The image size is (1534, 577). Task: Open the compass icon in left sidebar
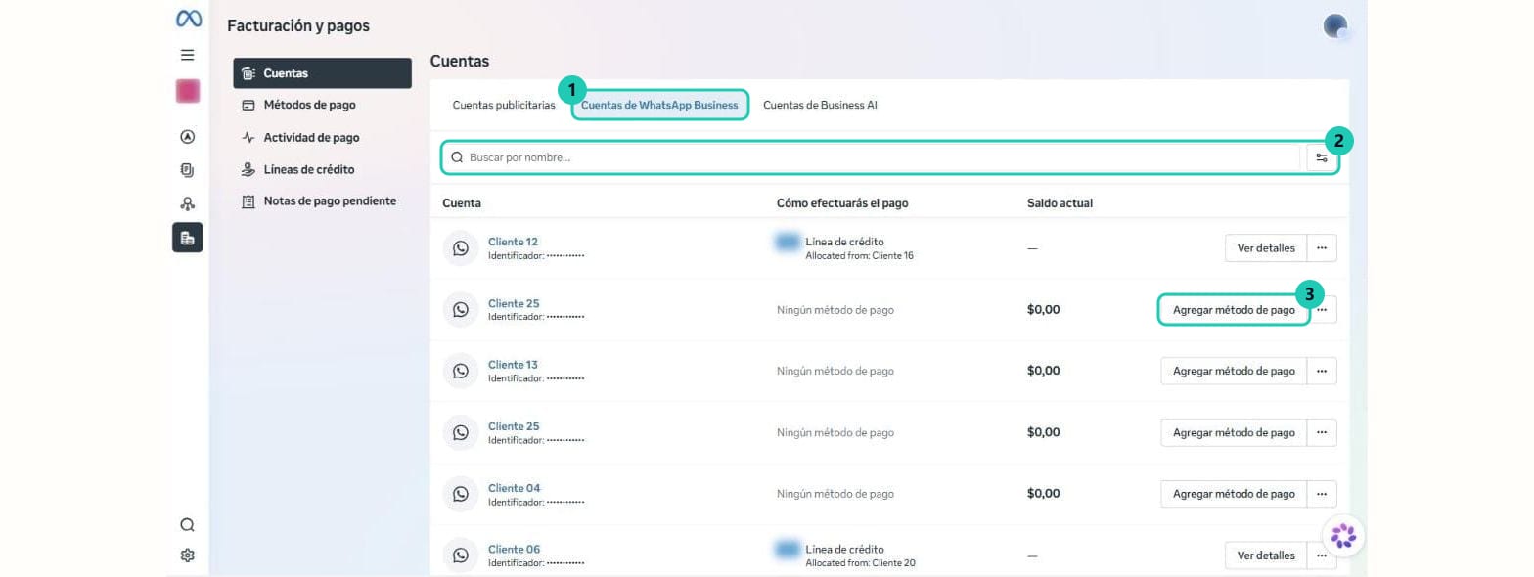tap(188, 137)
